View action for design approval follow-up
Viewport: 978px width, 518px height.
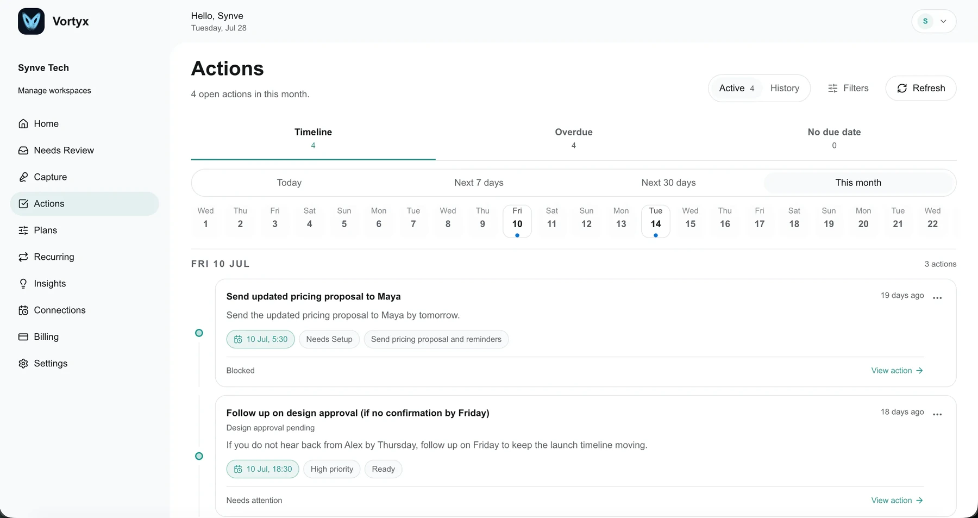pyautogui.click(x=897, y=501)
